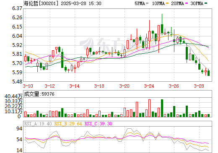Viewport: 218px width, 153px height.
Task: Click the 6.37 price axis label
Action: click(17, 8)
